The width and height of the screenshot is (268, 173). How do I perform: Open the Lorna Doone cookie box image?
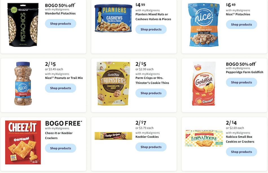tap(204, 138)
